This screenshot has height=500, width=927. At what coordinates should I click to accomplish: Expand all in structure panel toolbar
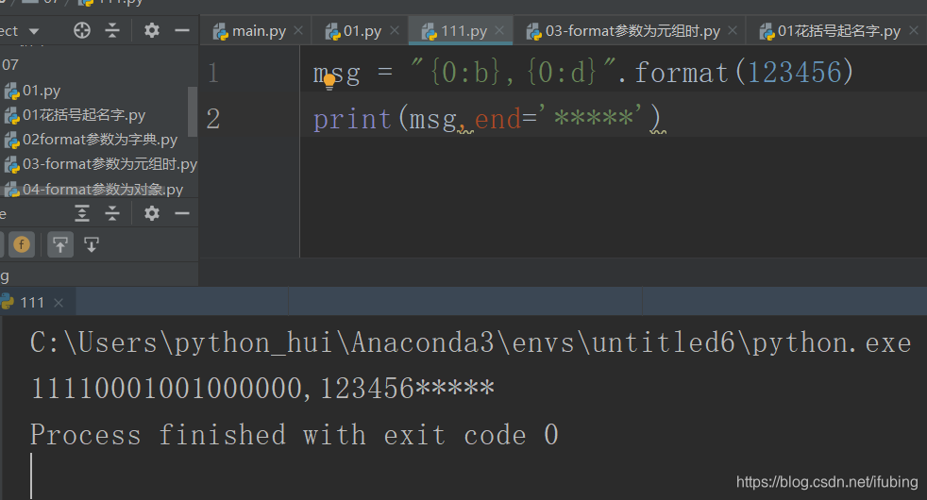(x=82, y=213)
